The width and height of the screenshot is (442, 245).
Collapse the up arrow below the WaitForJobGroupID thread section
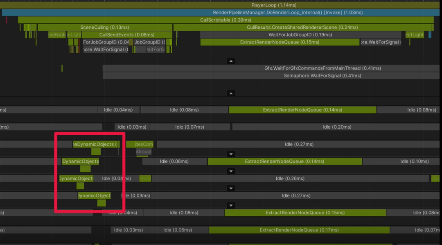coord(231,61)
